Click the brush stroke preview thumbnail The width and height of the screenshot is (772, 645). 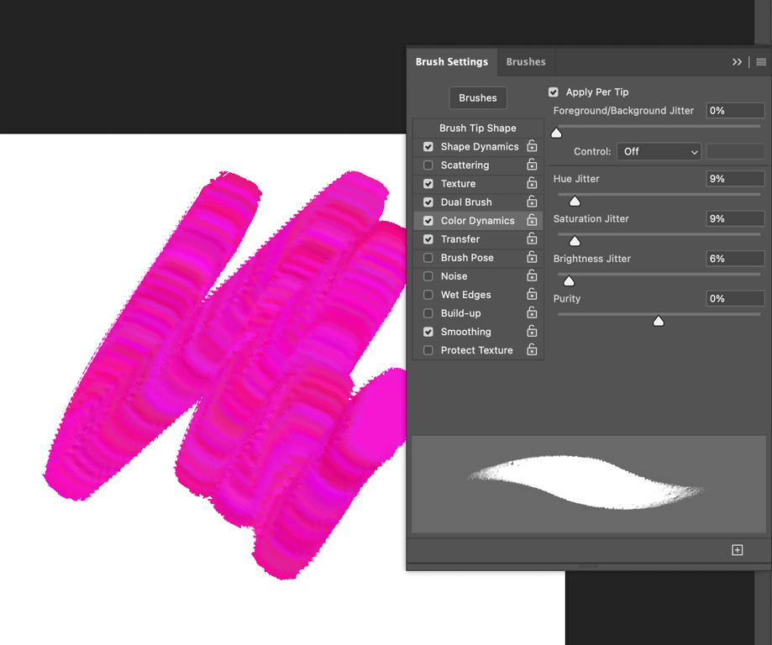pos(588,484)
